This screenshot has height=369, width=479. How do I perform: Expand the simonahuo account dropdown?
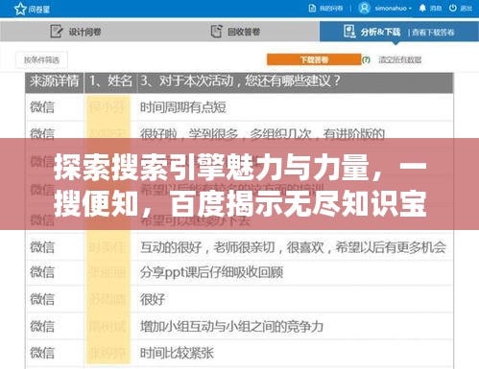394,9
